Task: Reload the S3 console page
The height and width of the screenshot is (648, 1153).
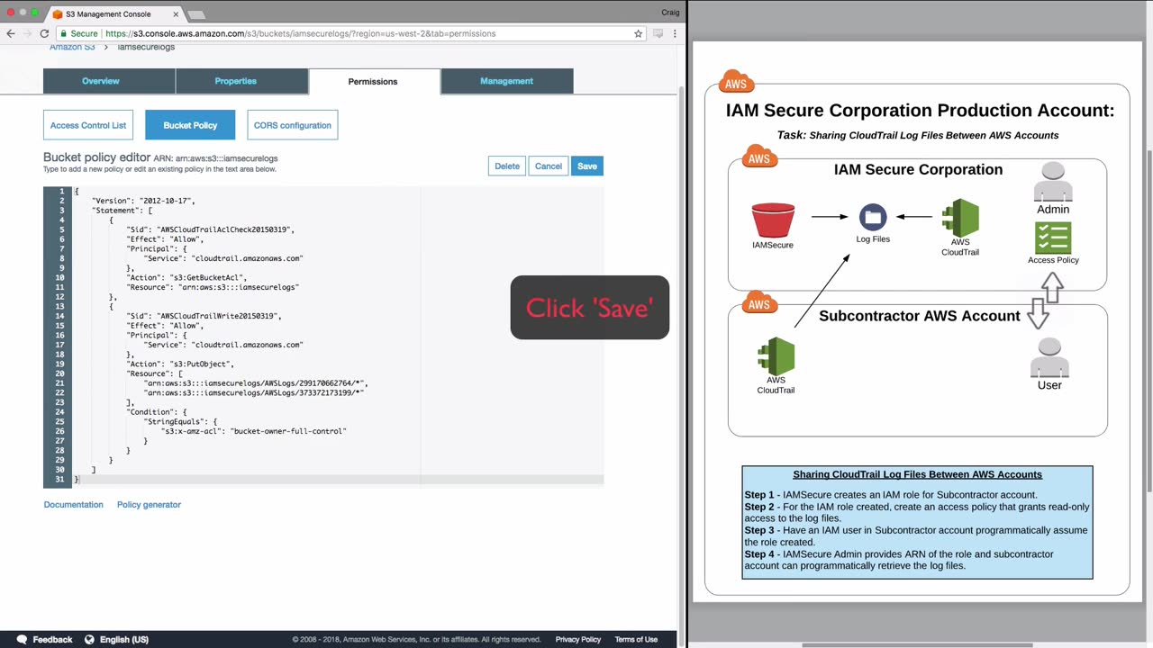Action: coord(44,33)
